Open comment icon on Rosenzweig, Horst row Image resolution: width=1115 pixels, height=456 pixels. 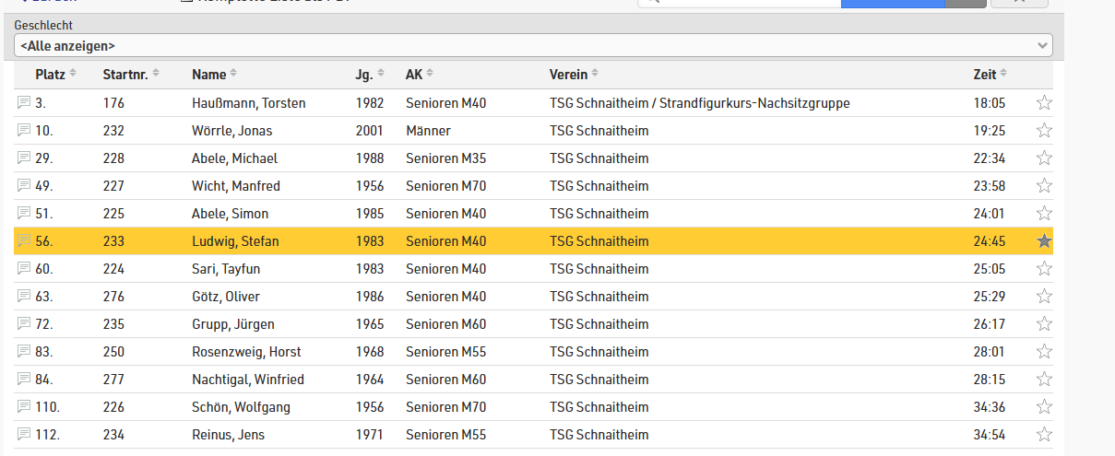coord(24,352)
